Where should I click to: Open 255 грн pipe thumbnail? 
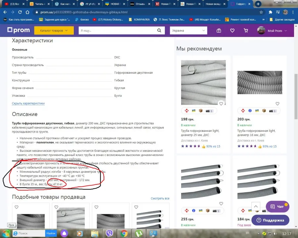point(202,181)
